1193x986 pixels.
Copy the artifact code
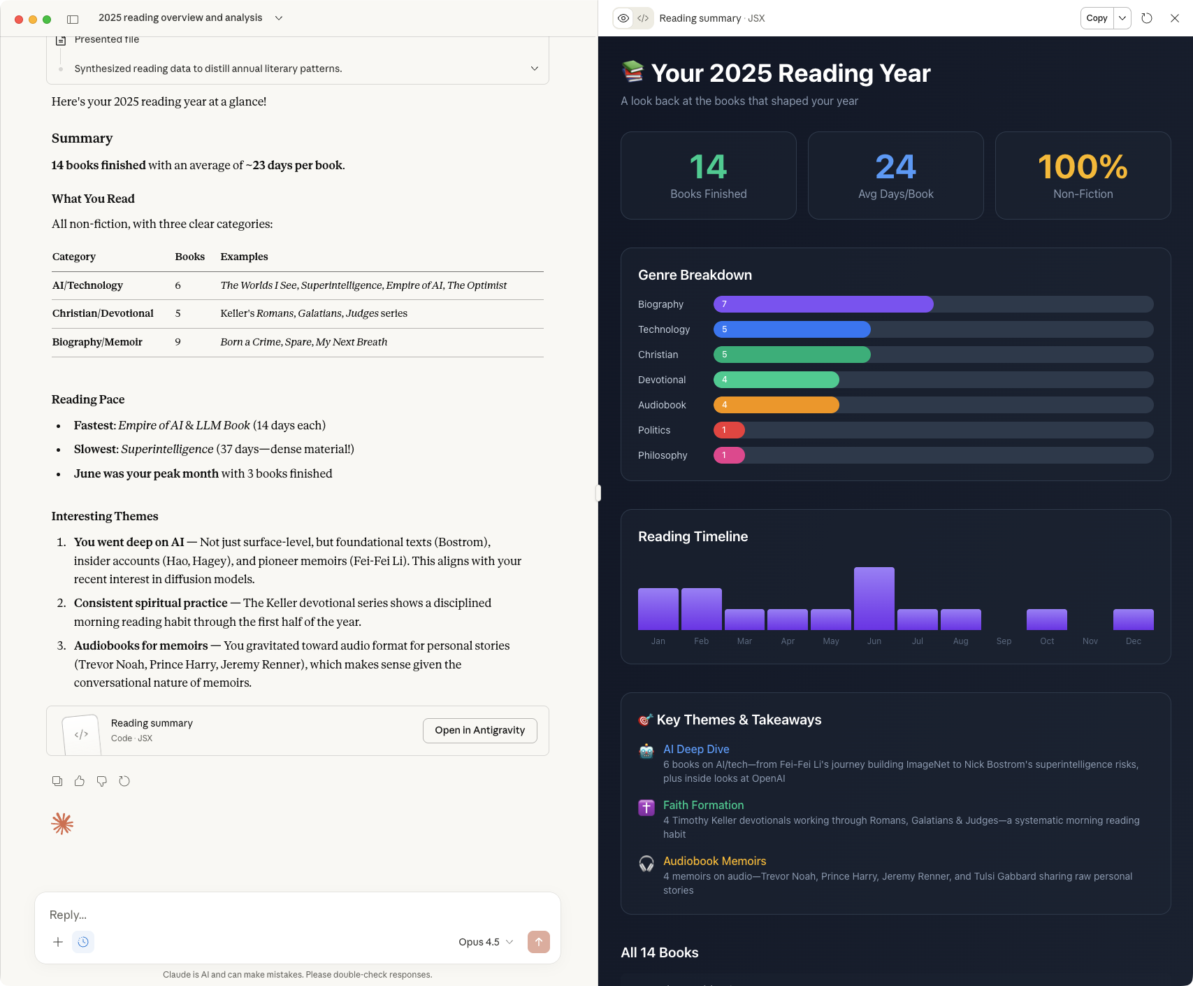click(x=1096, y=18)
